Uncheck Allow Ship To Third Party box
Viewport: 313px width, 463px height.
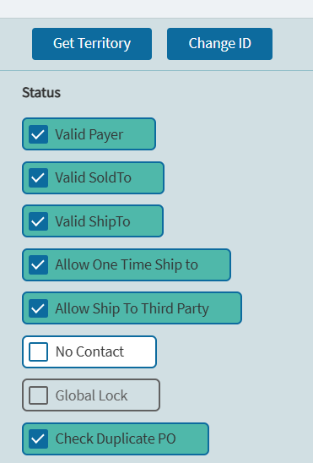coord(38,308)
